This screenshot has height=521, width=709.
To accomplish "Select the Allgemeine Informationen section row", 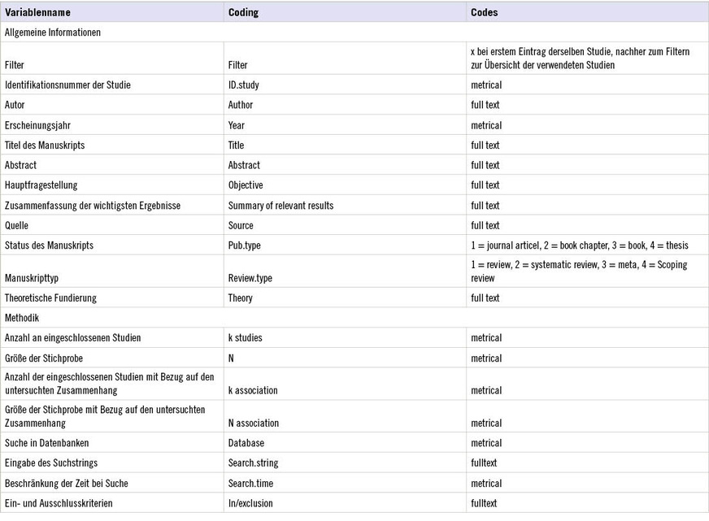I will point(52,33).
